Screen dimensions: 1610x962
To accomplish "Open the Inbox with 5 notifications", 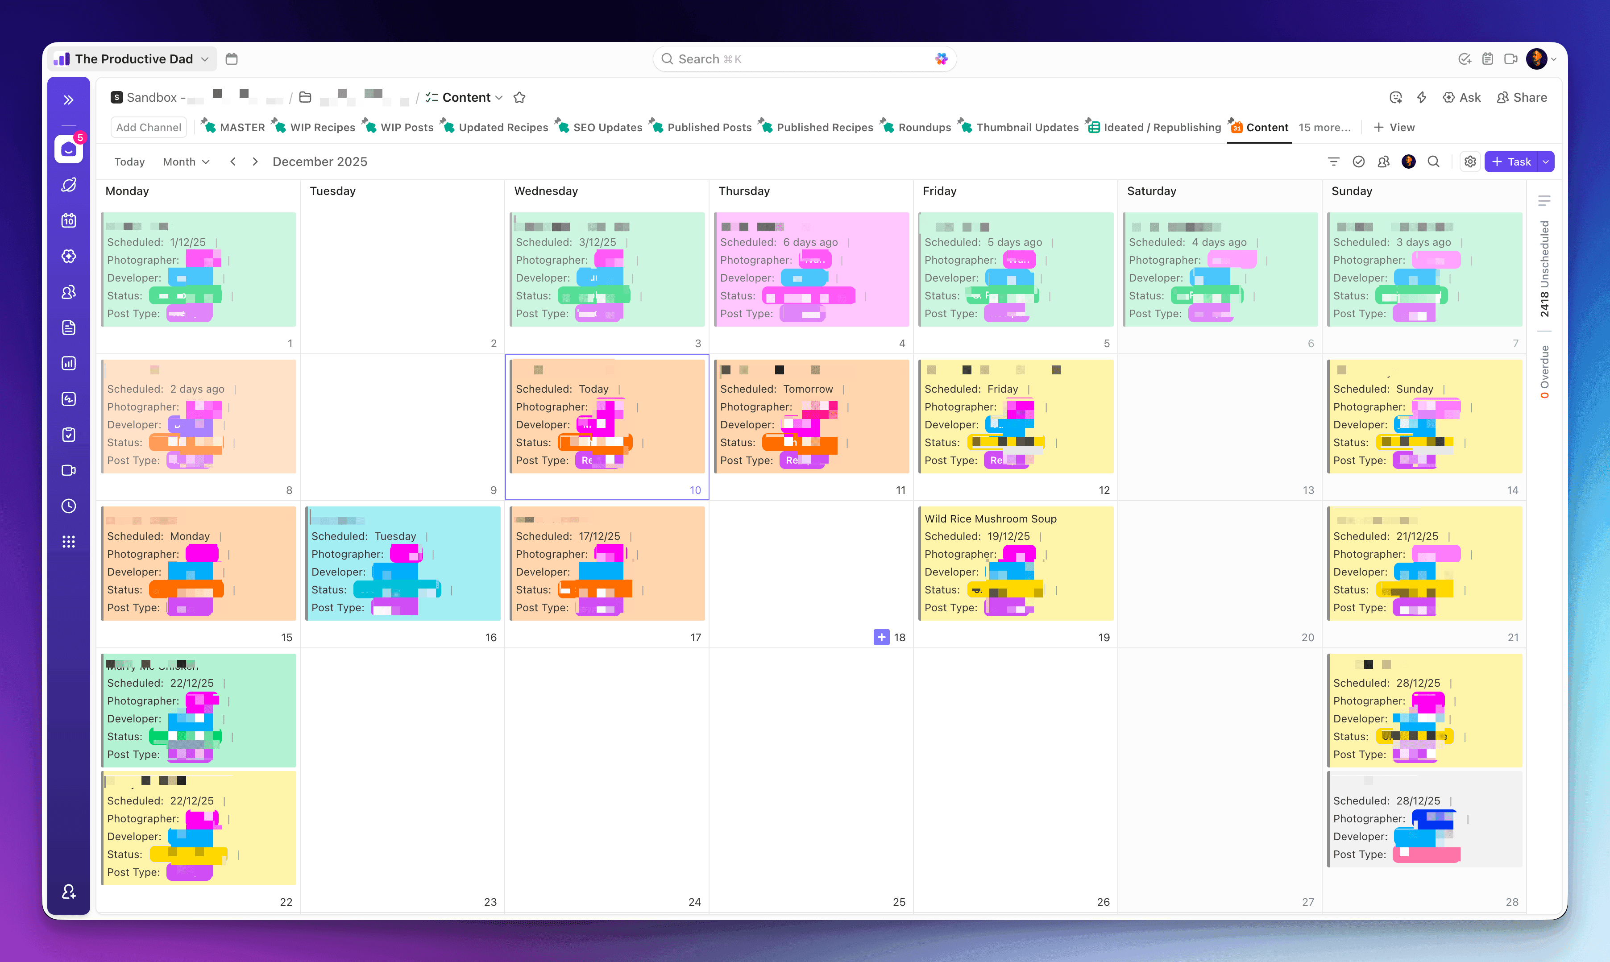I will tap(69, 150).
